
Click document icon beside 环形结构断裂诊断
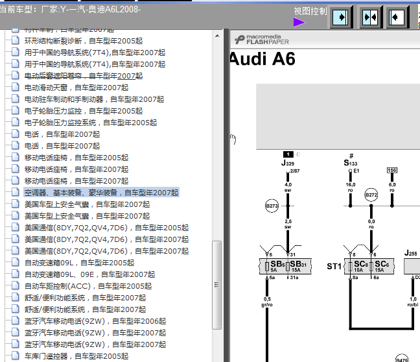point(16,40)
